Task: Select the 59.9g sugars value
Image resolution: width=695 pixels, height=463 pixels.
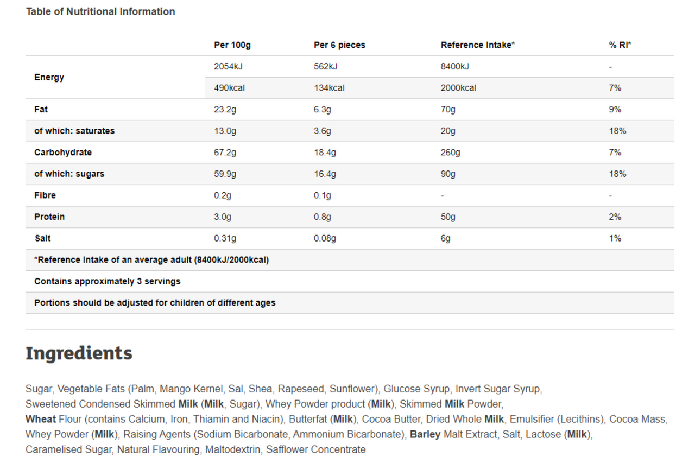Action: 225,174
